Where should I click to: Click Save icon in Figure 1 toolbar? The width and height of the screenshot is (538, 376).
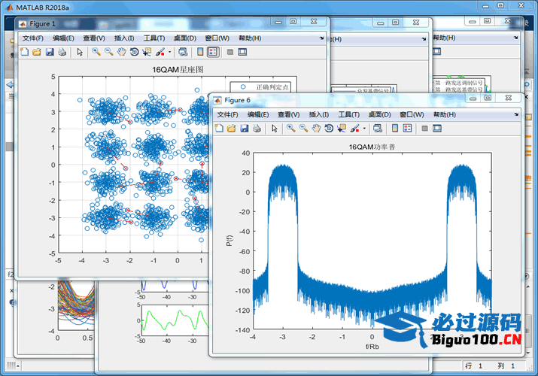tap(50, 52)
